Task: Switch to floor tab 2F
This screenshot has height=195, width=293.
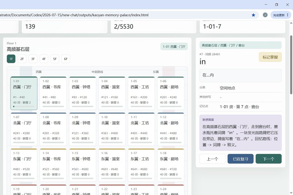Action: pos(22,59)
